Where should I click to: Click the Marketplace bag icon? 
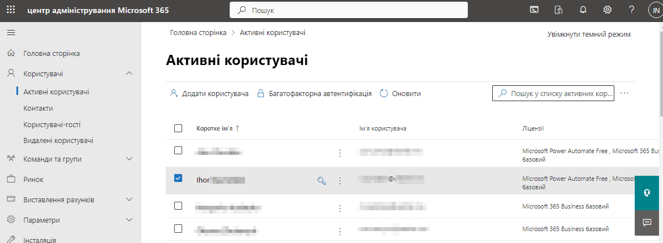pyautogui.click(x=11, y=179)
